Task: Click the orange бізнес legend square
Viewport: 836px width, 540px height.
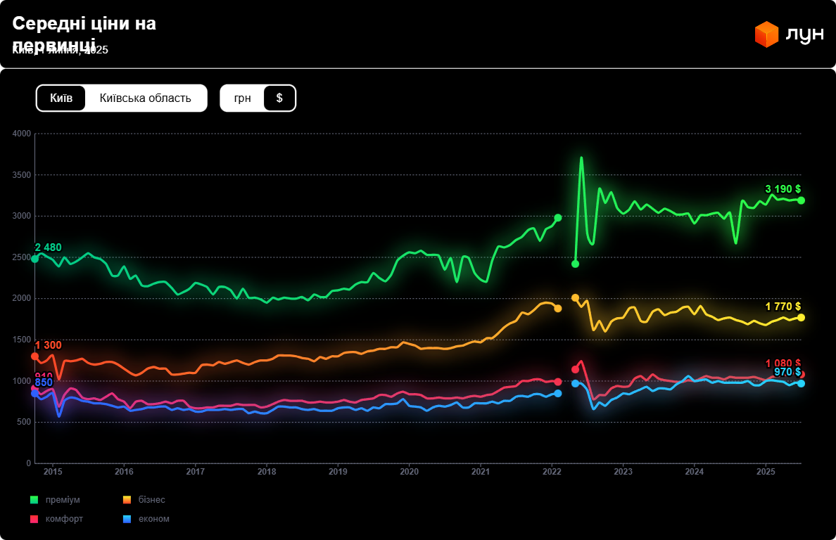Action: [x=127, y=500]
